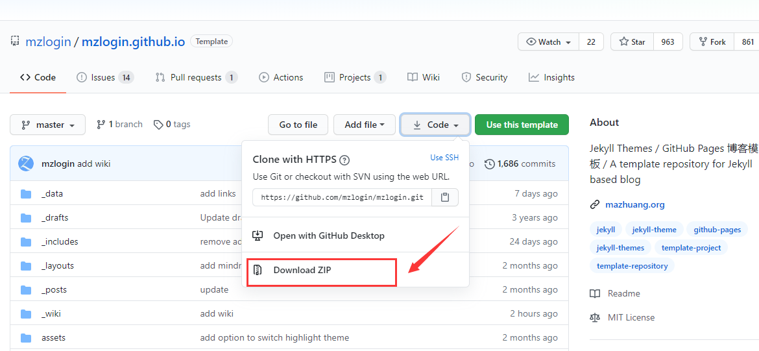View the 1 branch link
The image size is (759, 351).
[119, 125]
